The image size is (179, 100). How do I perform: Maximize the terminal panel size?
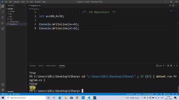pos(174,66)
